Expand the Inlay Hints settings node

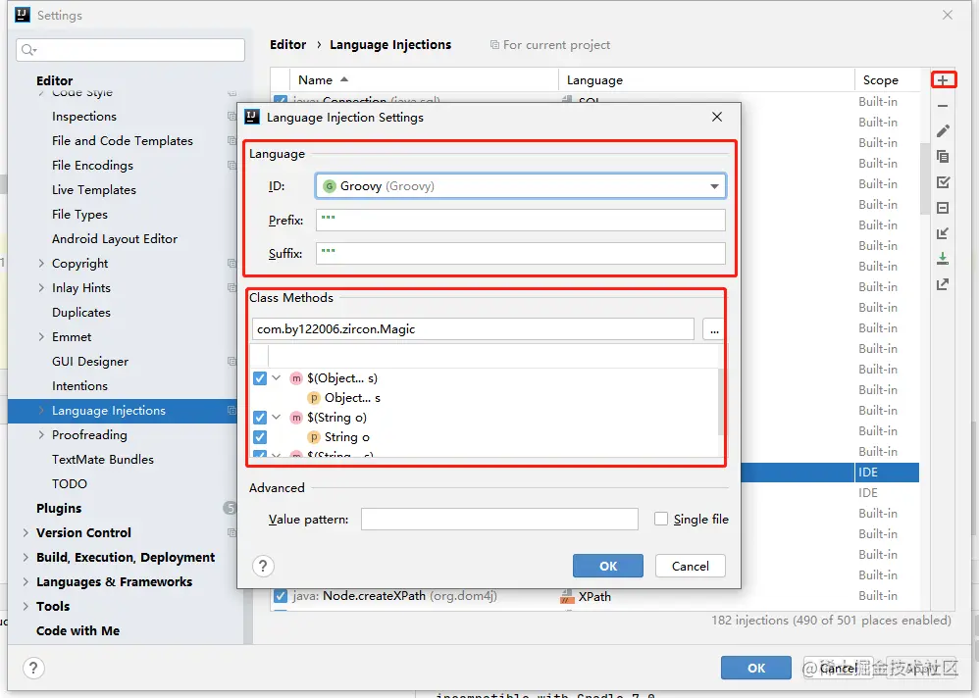[41, 287]
